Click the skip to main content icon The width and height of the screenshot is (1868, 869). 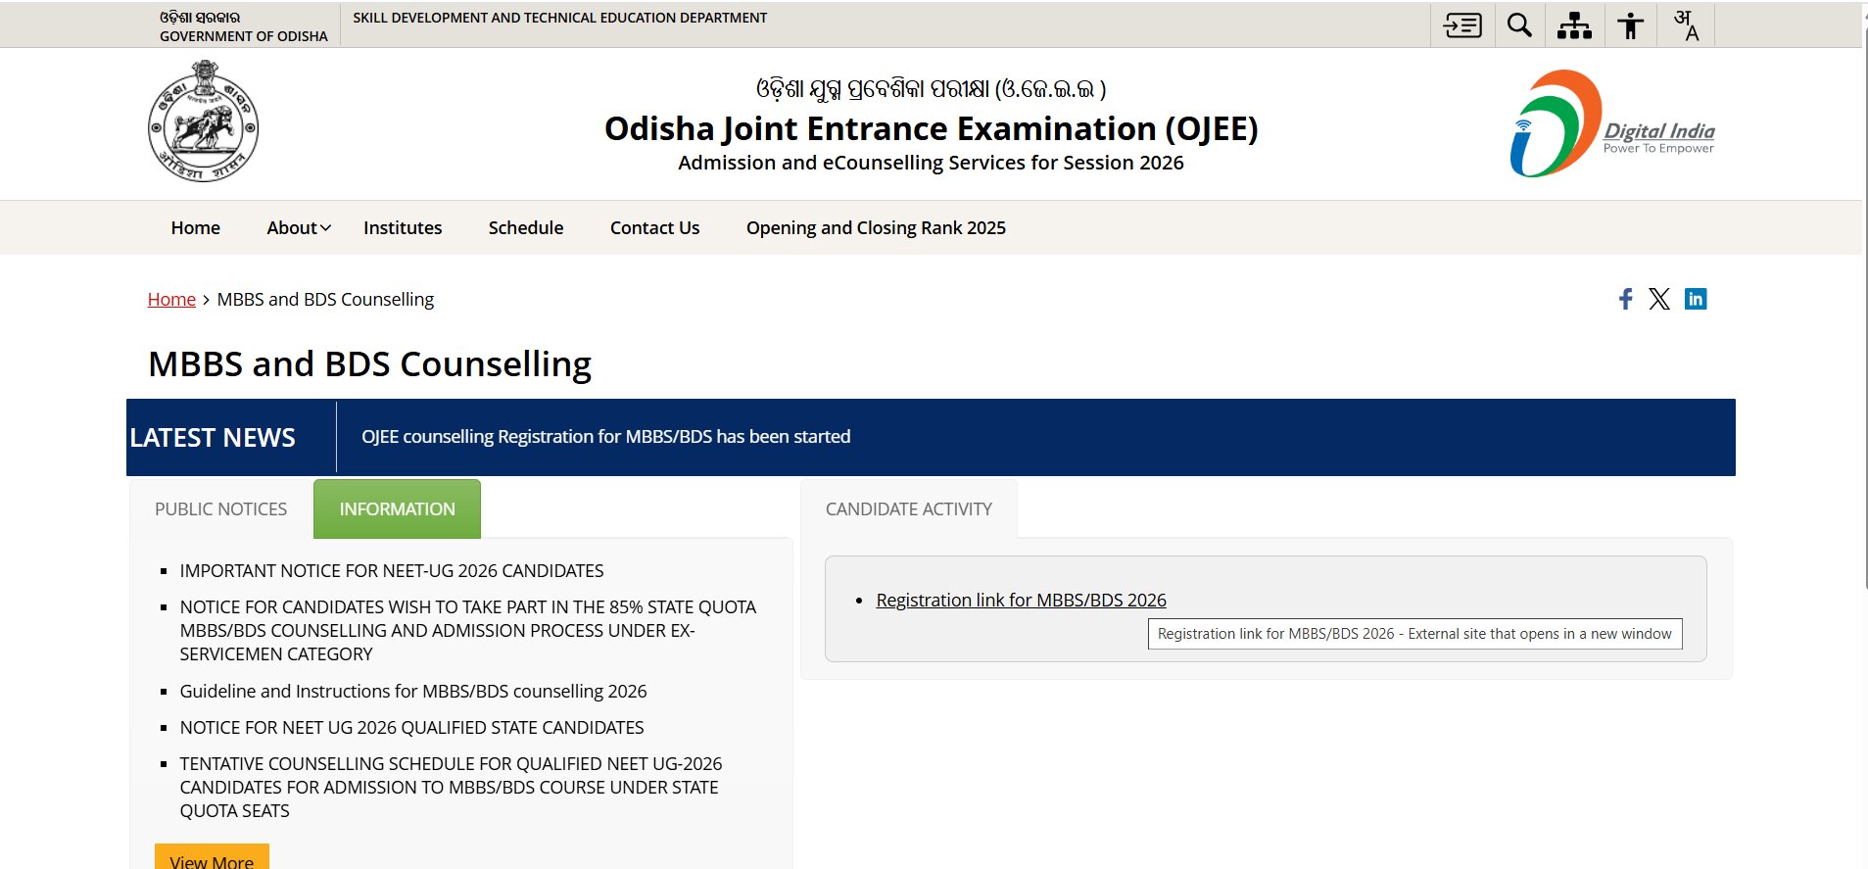pyautogui.click(x=1462, y=25)
